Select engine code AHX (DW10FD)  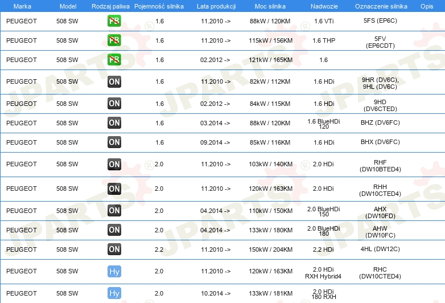pos(380,212)
